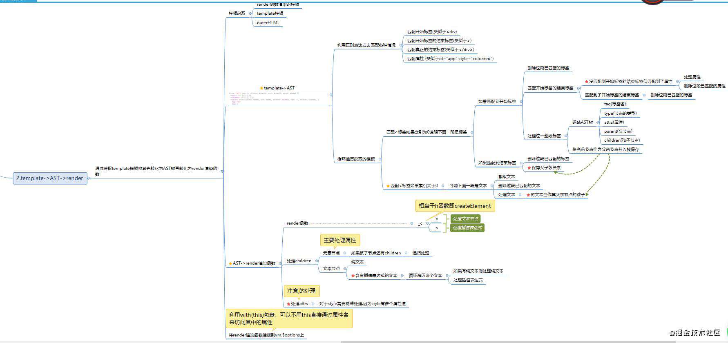
Task: Select description node 通过获取template模板将其先转化为AST树
Action: pyautogui.click(x=156, y=171)
